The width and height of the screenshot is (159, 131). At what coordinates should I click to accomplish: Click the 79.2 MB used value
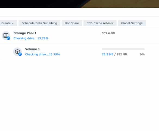[108, 55]
